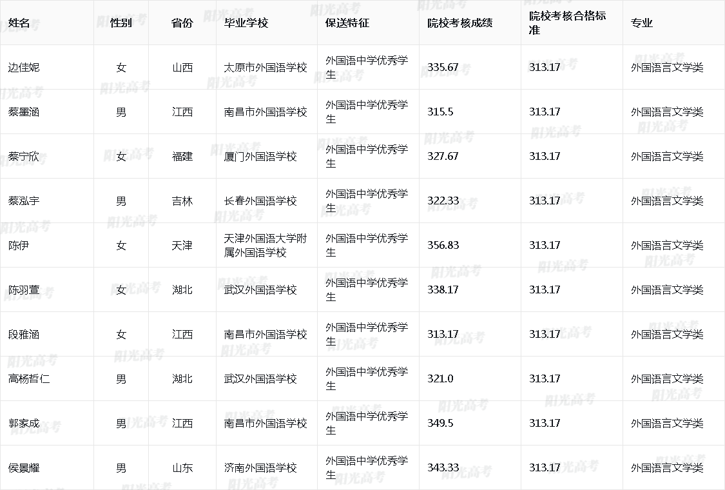Screen dimensions: 725x490
Task: Click gender 女 in 边佳妮's row
Action: click(121, 68)
